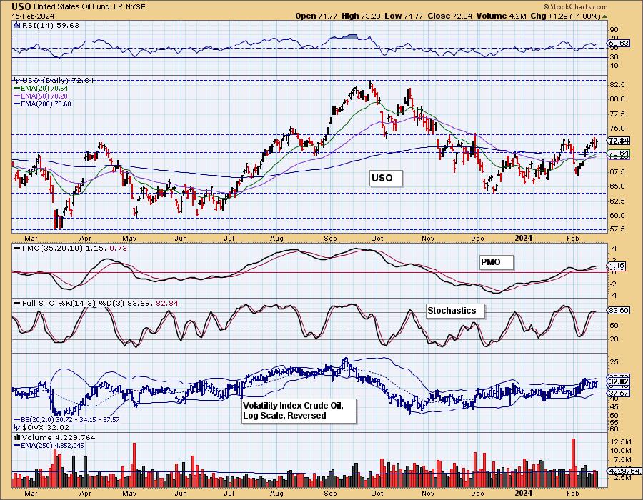Click the Chg +1.29 (+1.80%) value
The height and width of the screenshot is (500, 643).
566,16
